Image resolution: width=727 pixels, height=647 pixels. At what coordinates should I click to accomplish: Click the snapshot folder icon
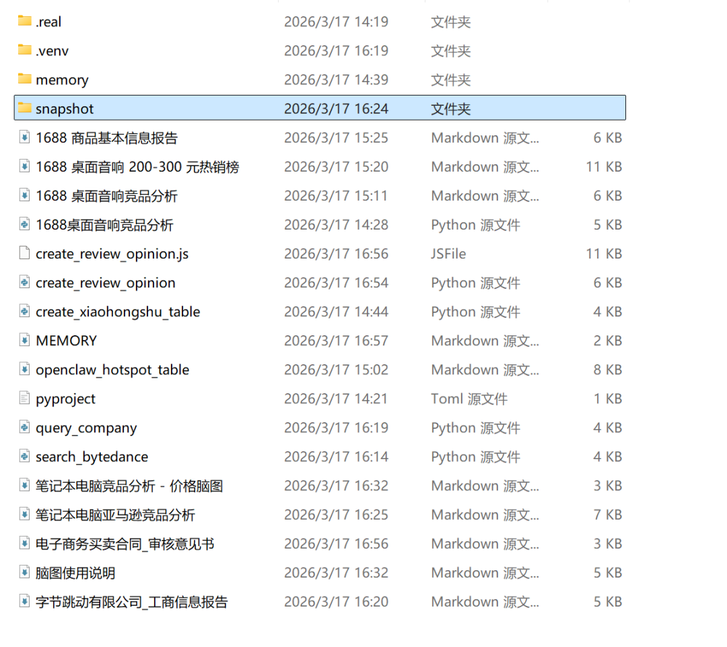pos(24,108)
